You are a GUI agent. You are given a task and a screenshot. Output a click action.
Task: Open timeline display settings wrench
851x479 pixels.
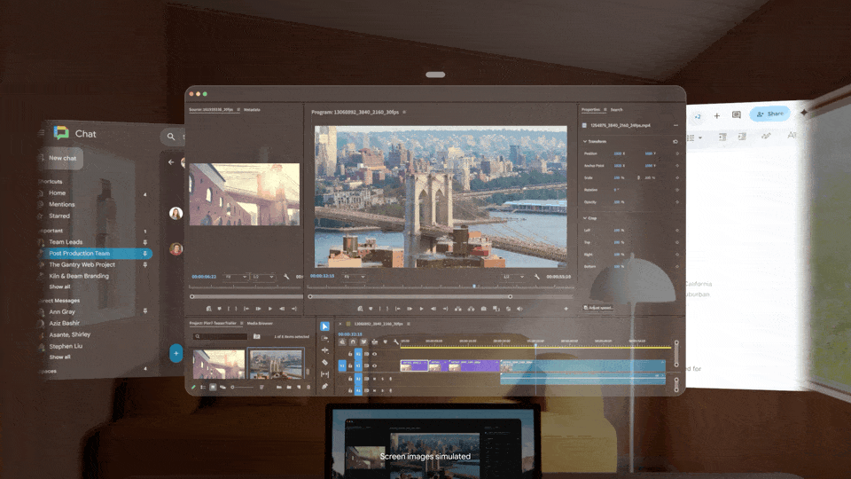(395, 342)
